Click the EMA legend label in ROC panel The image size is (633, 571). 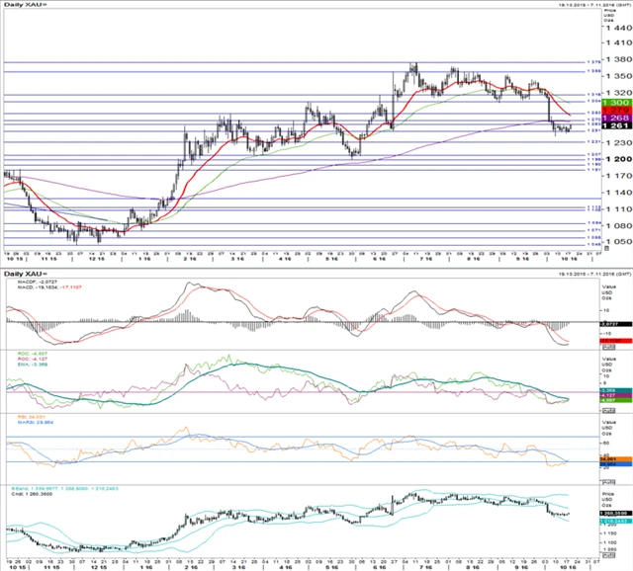(x=24, y=363)
